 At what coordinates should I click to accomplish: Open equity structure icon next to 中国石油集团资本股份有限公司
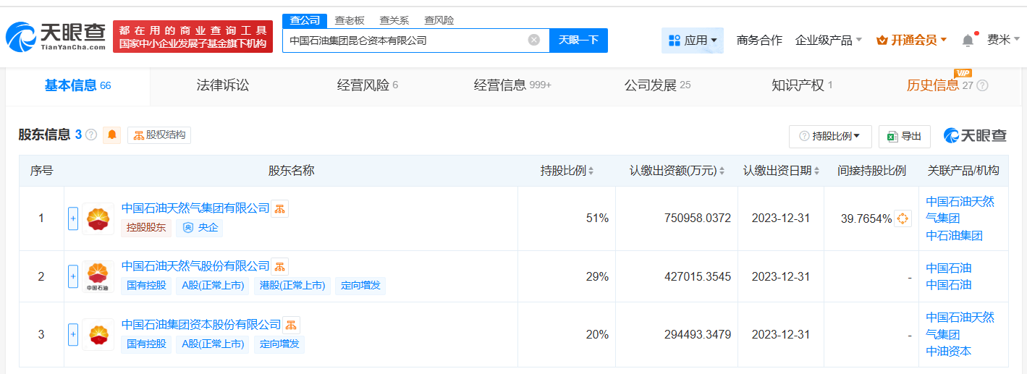(291, 324)
